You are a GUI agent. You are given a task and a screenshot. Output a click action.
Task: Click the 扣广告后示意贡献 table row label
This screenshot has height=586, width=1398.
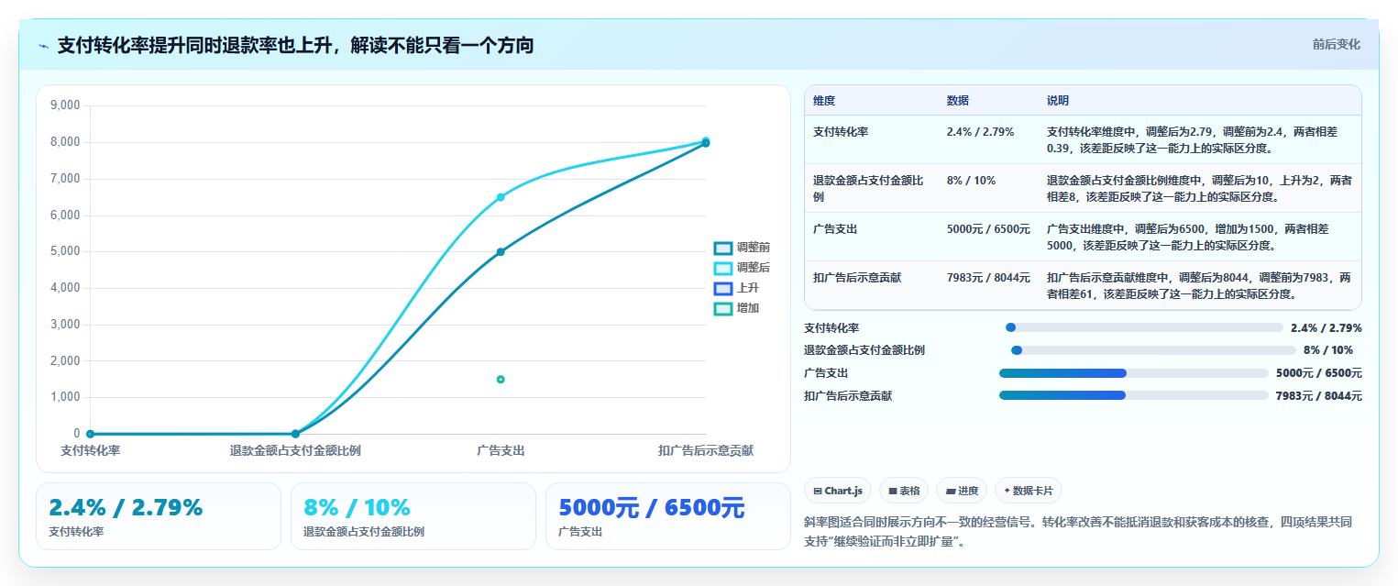[x=857, y=277]
